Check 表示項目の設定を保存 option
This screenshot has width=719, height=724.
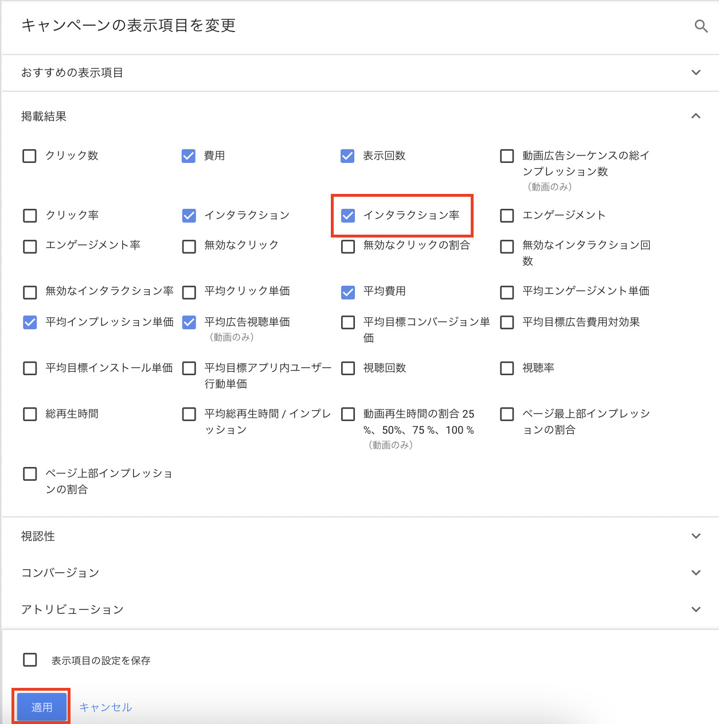(30, 660)
